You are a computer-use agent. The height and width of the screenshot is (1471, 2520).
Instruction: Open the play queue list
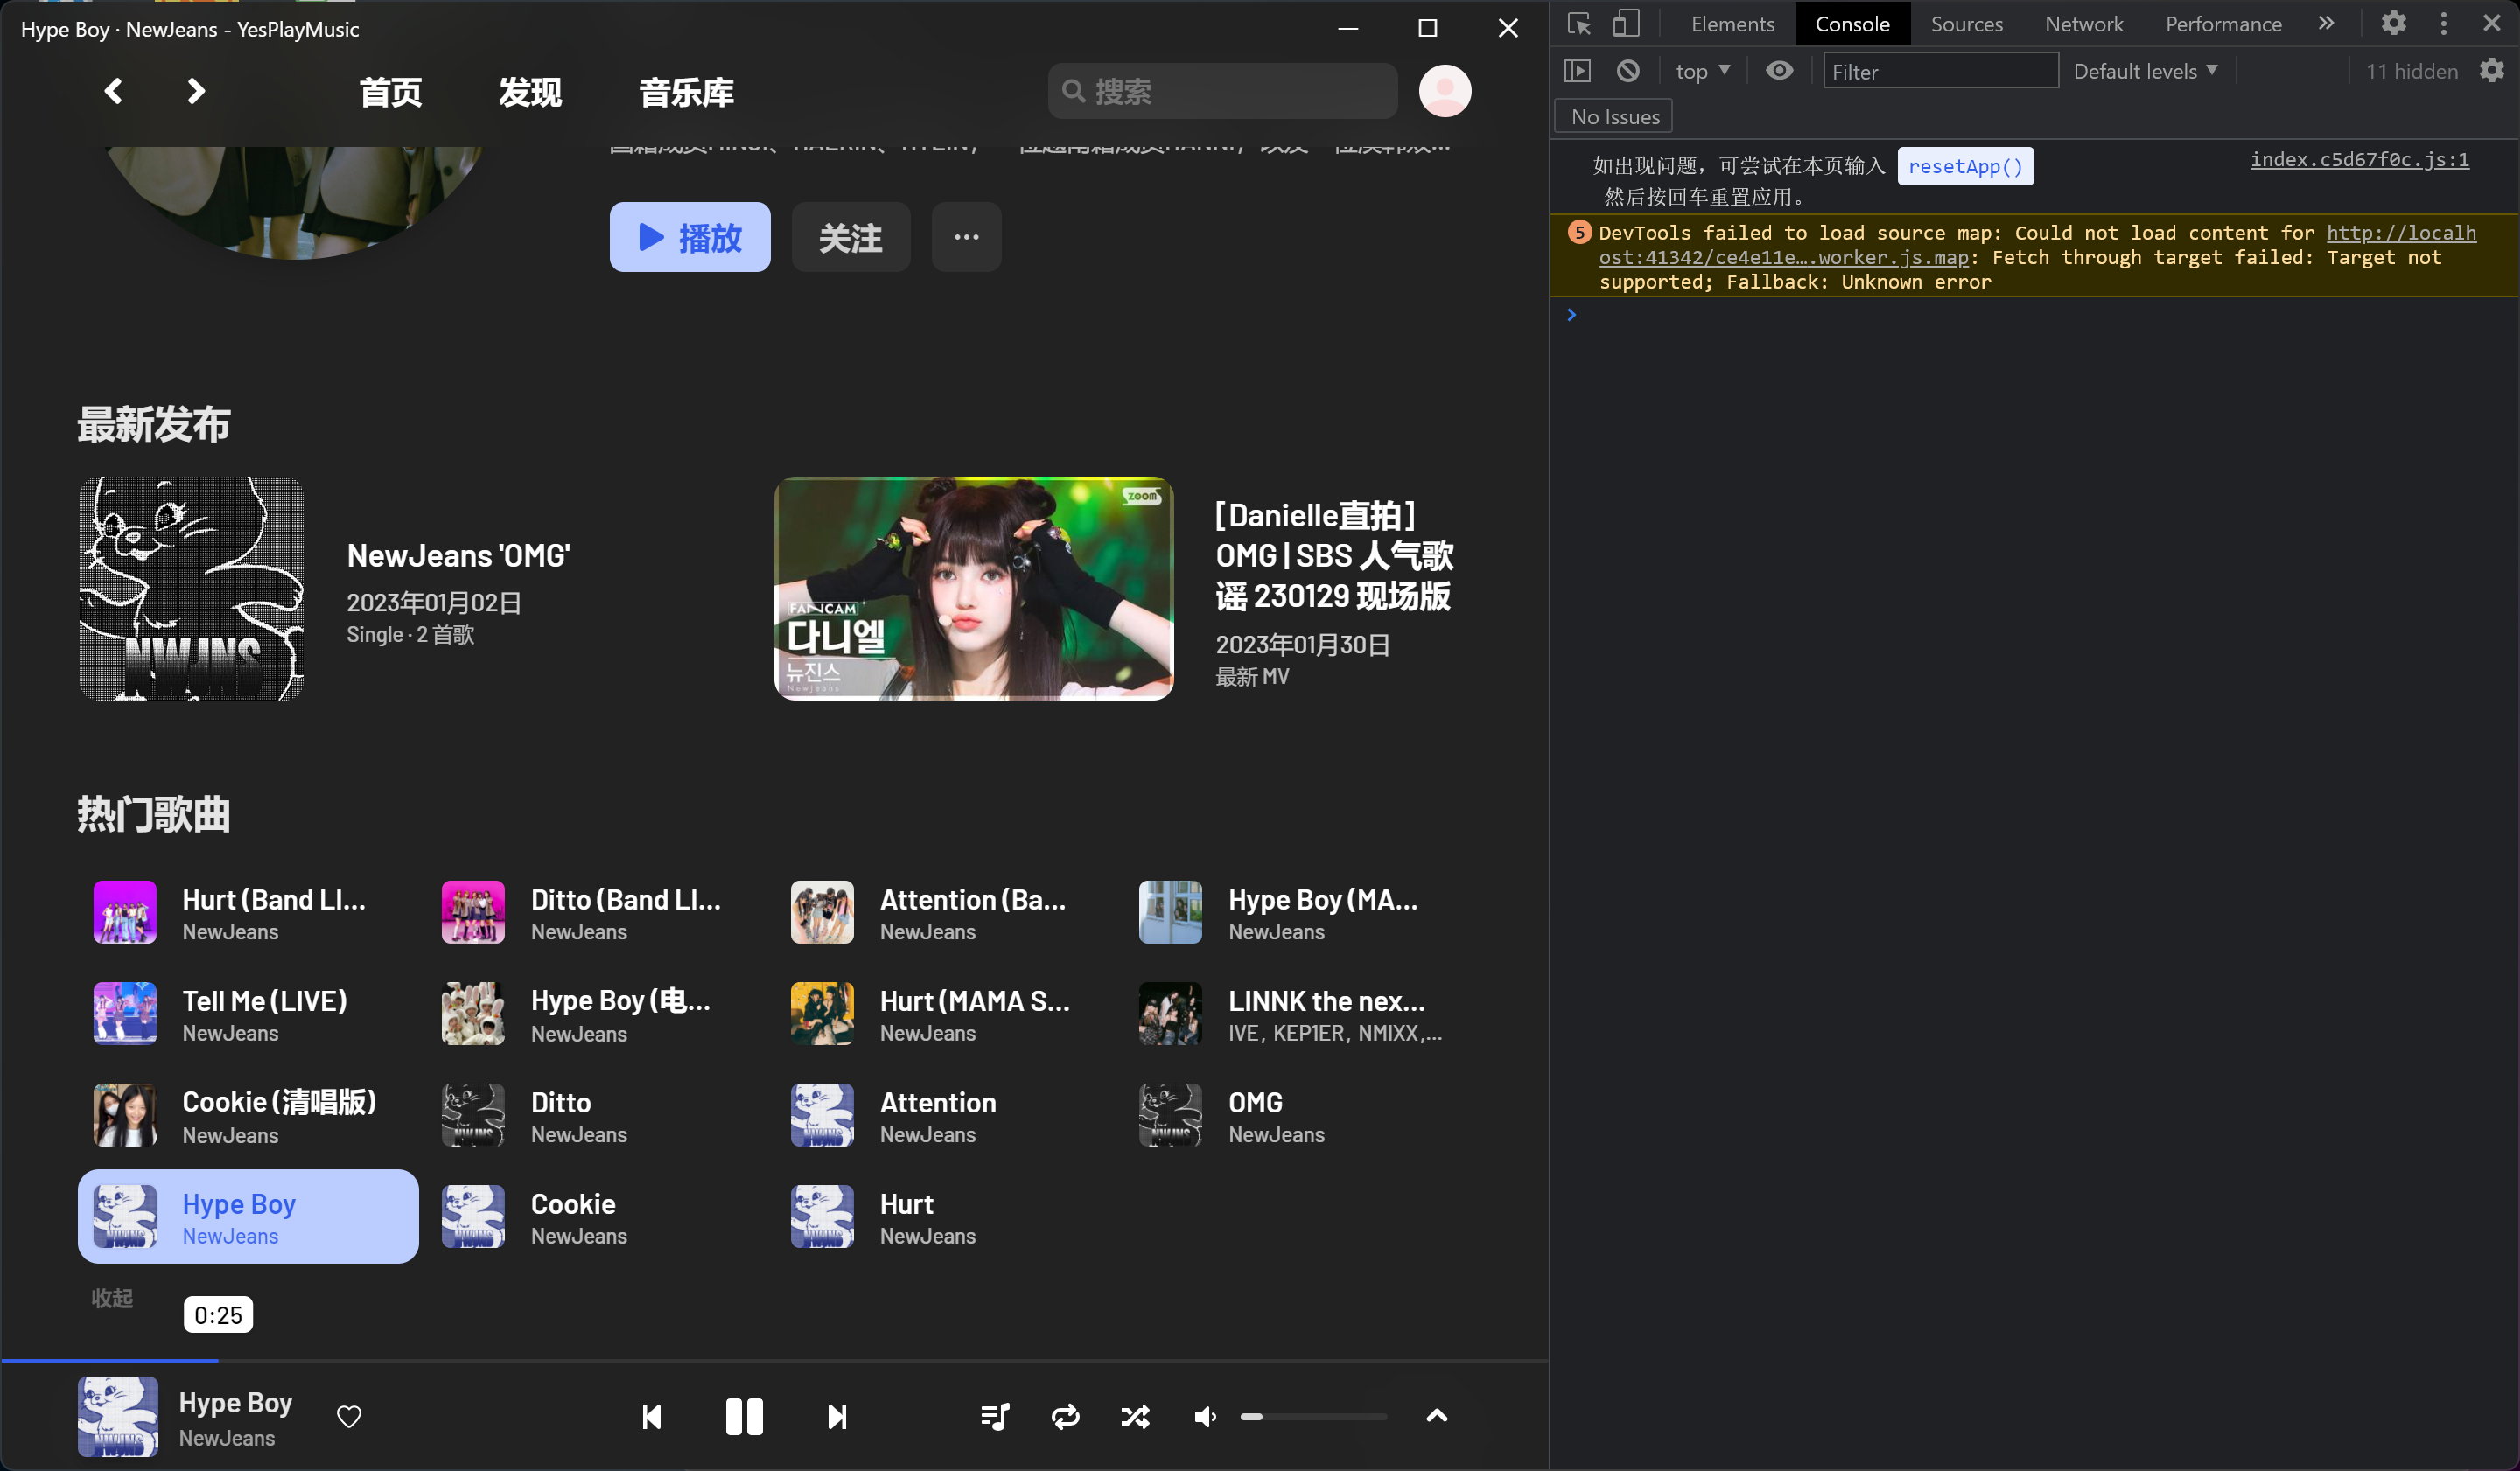[995, 1416]
